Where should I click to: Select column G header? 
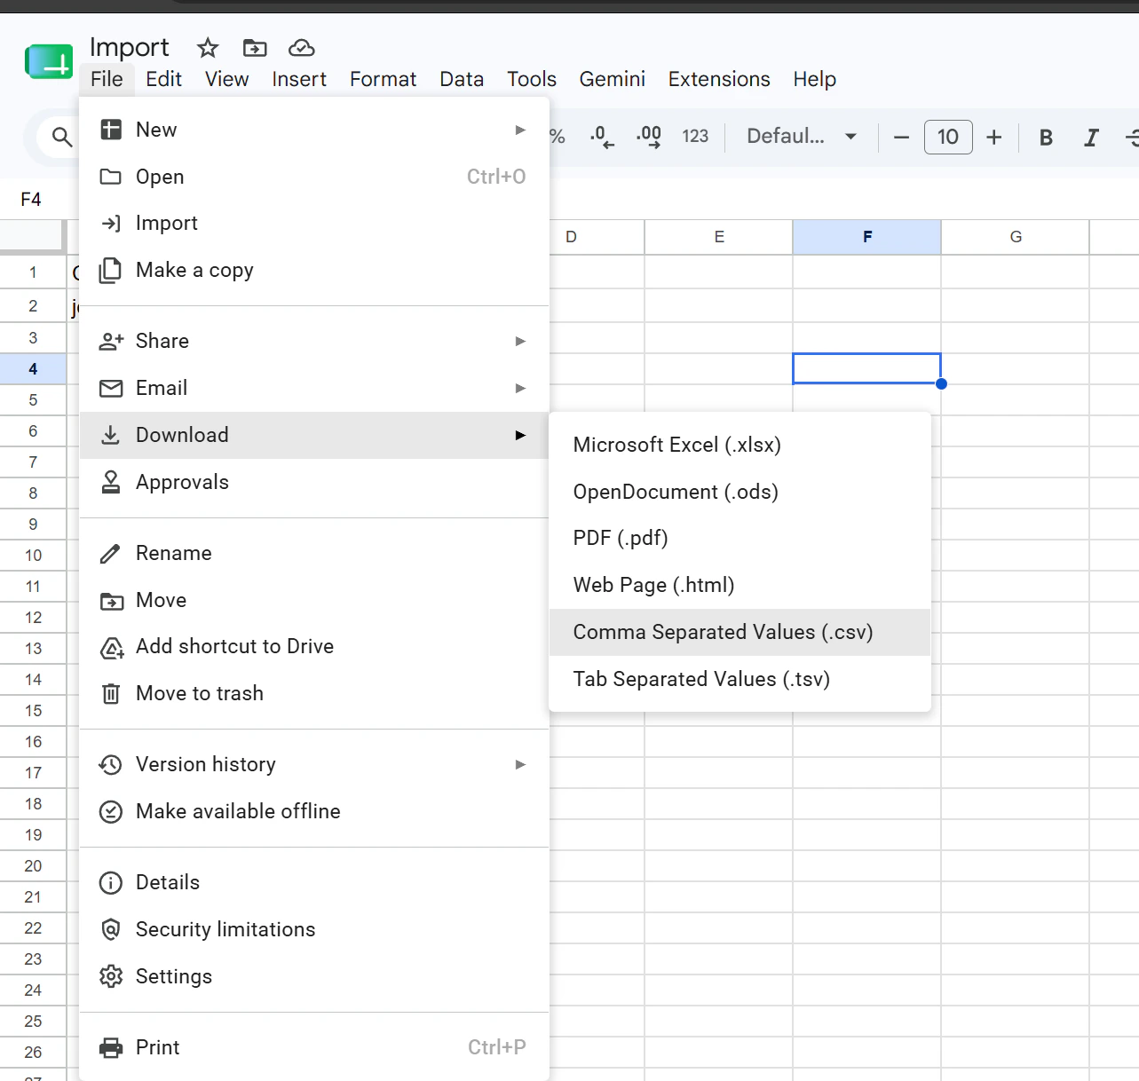(x=1016, y=237)
